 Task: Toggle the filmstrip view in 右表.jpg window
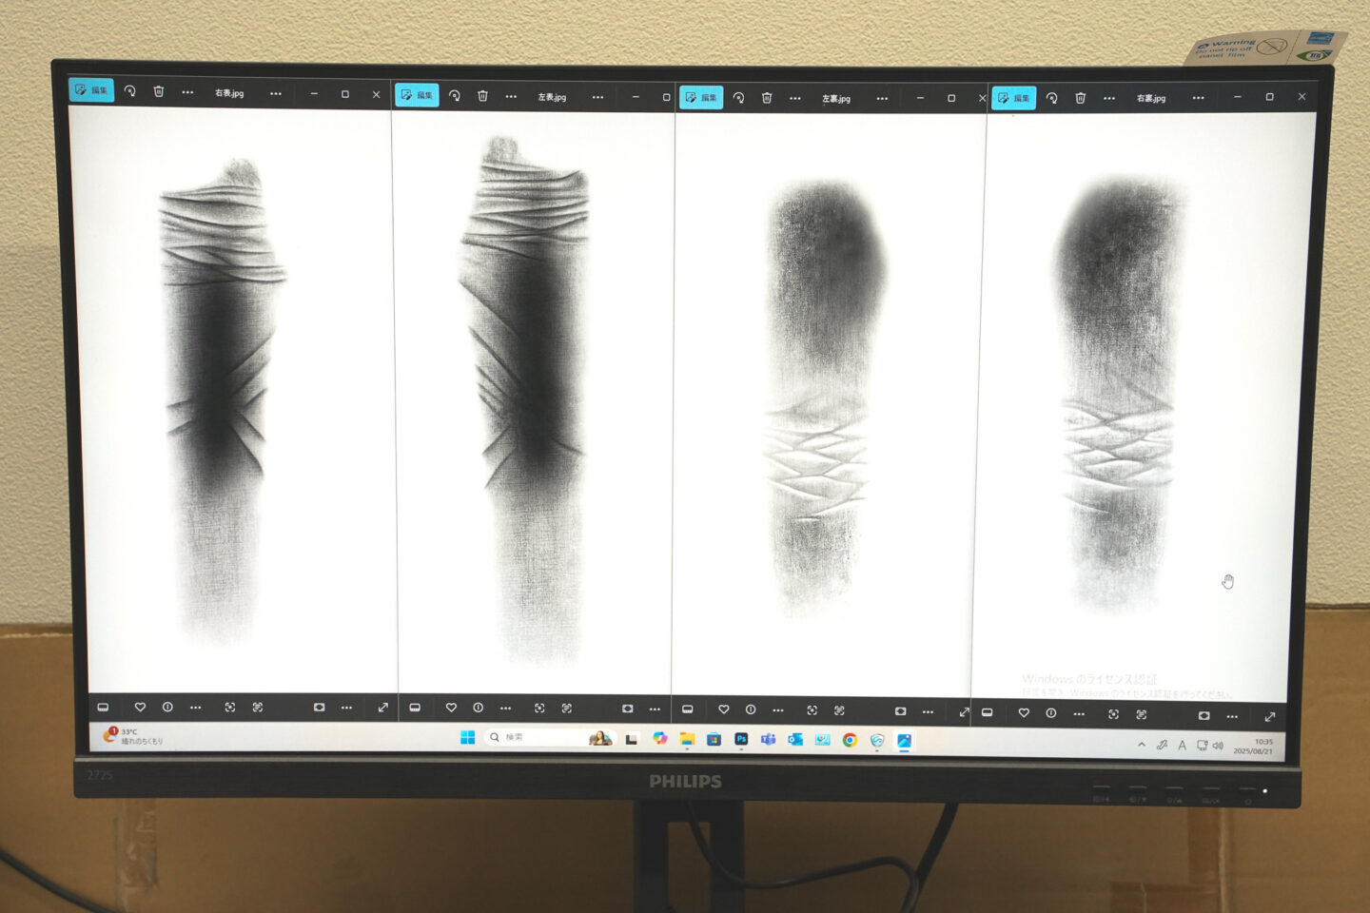[103, 708]
